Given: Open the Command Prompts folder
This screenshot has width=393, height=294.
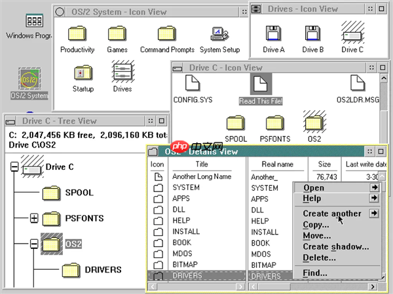Looking at the screenshot, I should (168, 35).
